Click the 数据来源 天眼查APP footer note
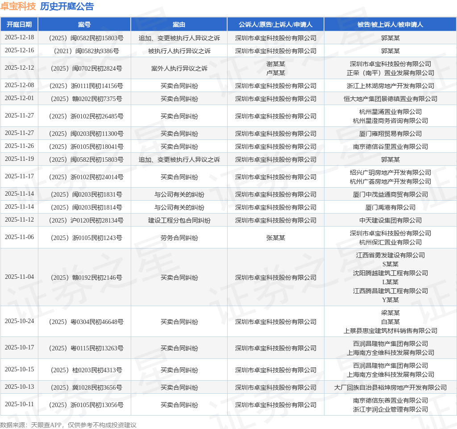Screen dimensions: 457x429 click(68, 425)
